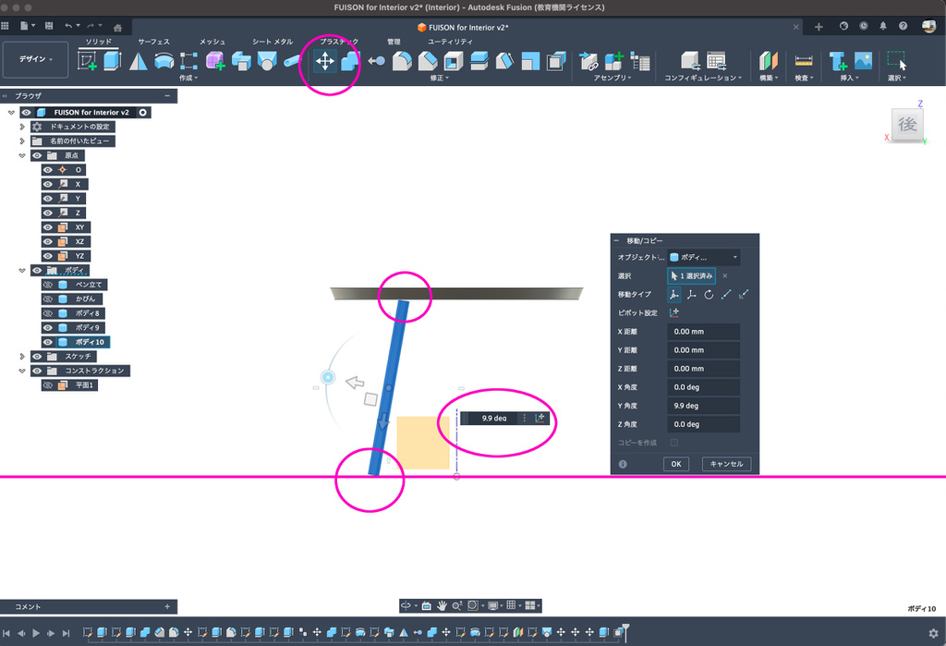The image size is (946, 646).
Task: Expand the スケッチ folder in the browser
Action: point(22,356)
